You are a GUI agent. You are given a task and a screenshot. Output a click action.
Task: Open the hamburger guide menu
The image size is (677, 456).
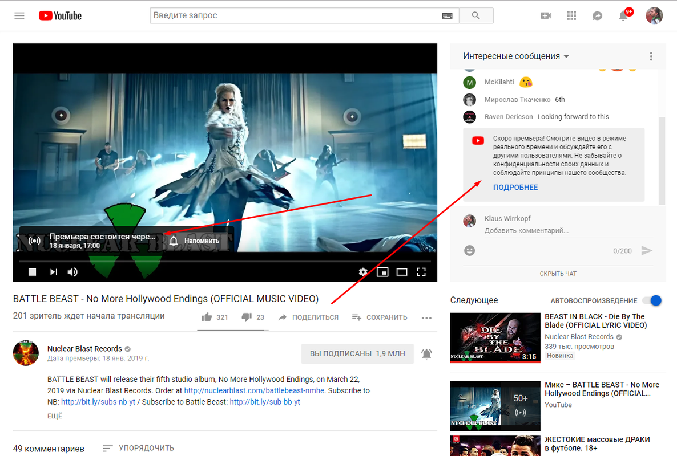(19, 15)
